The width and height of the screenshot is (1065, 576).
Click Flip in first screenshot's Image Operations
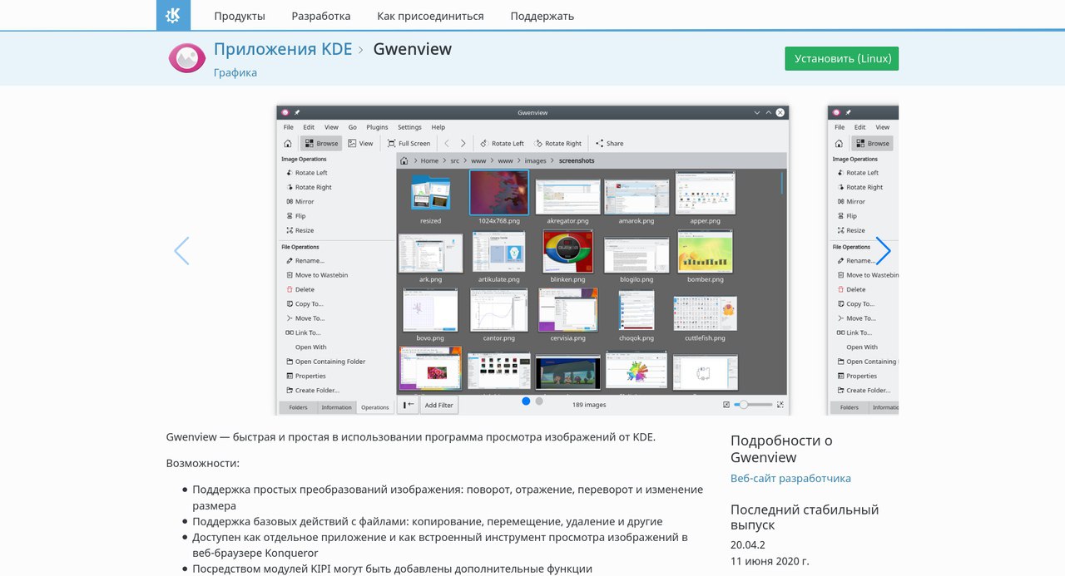click(x=295, y=216)
